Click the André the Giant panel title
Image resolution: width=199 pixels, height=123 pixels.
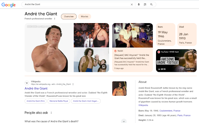pos(41,14)
